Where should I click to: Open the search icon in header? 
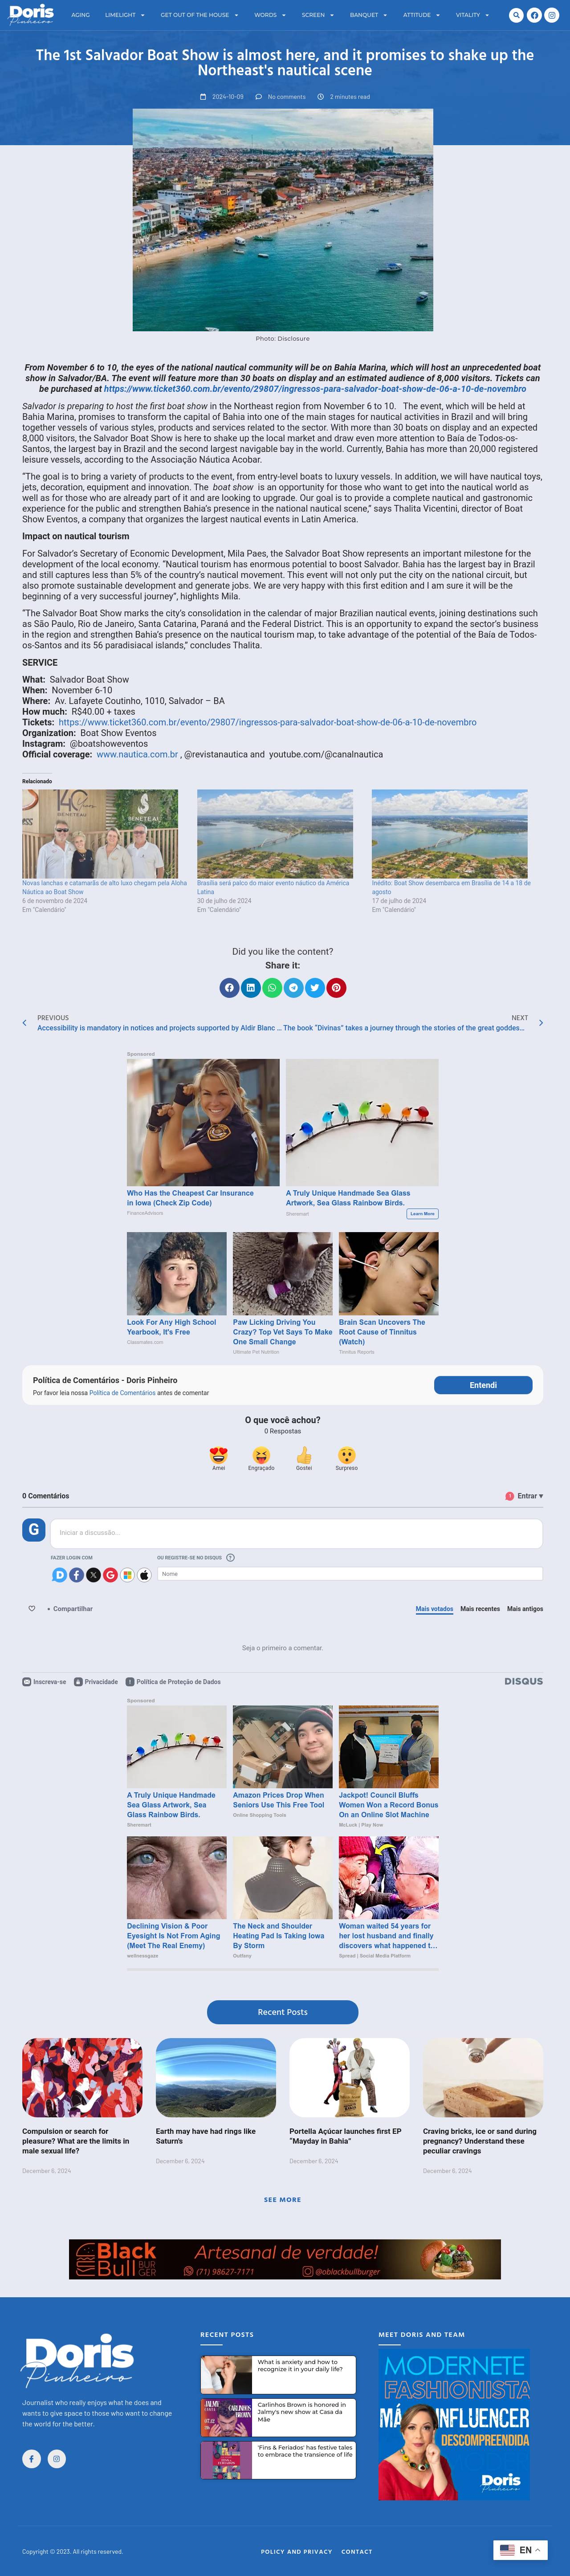point(516,15)
